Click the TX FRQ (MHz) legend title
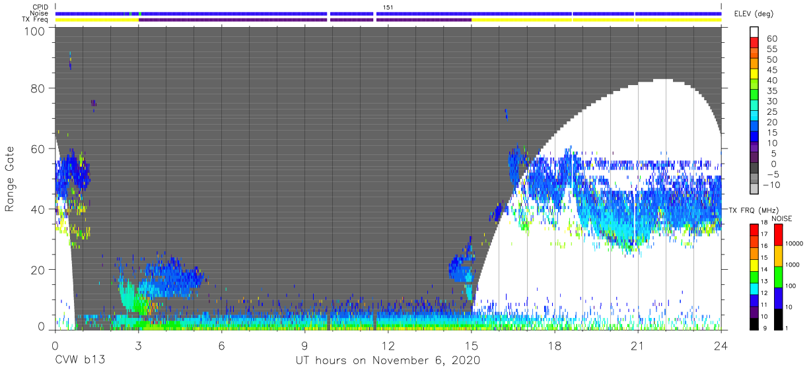 point(755,210)
